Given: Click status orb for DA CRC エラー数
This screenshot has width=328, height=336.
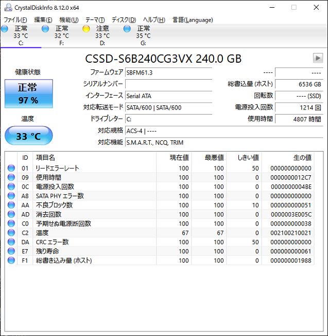Looking at the screenshot, I should (x=11, y=241).
